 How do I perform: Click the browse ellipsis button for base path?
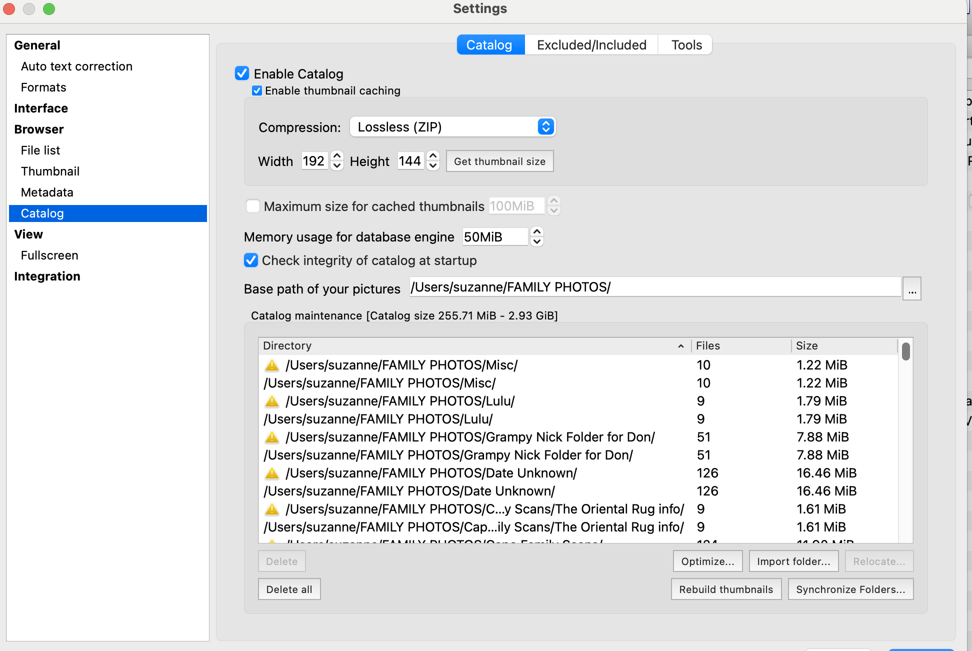[x=912, y=289]
